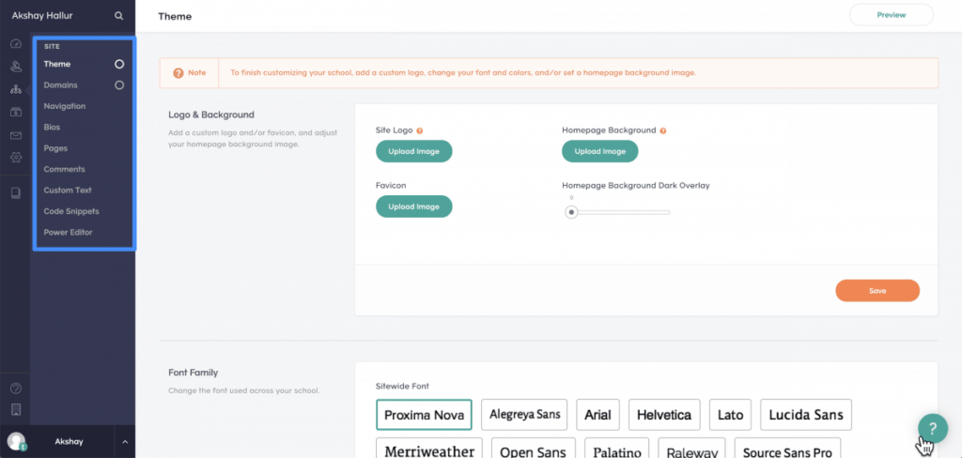Open the Navigation menu item
Viewport: 962px width, 458px height.
coord(65,106)
